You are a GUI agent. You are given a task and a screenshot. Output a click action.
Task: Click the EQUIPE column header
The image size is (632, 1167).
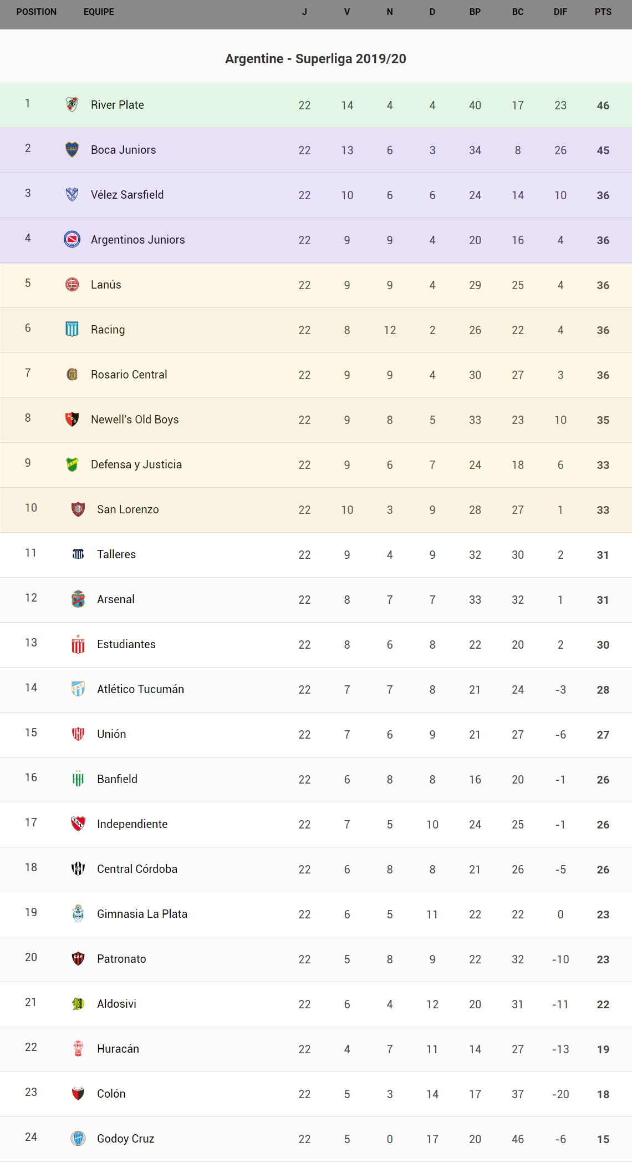[x=99, y=12]
